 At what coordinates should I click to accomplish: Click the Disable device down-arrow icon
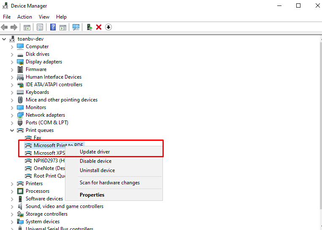108,27
